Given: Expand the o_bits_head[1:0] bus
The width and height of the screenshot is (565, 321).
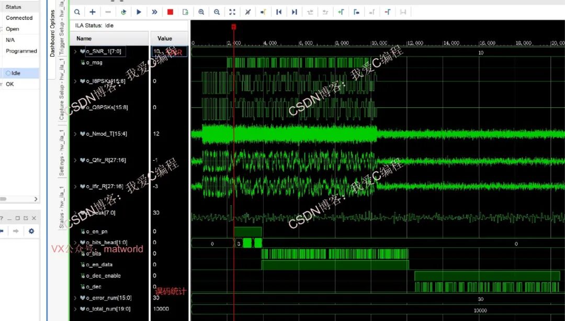Looking at the screenshot, I should click(75, 242).
